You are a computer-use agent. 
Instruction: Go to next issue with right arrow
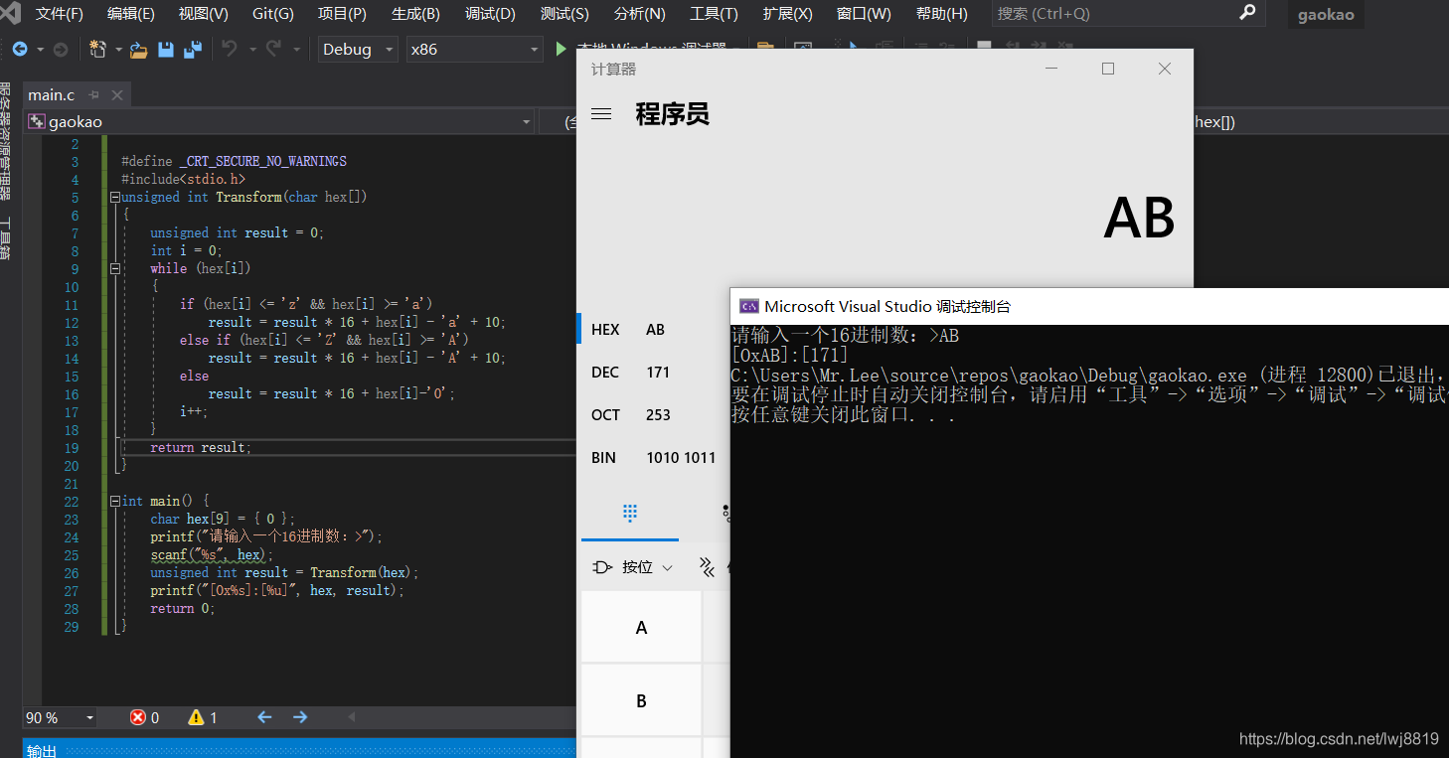(x=300, y=717)
